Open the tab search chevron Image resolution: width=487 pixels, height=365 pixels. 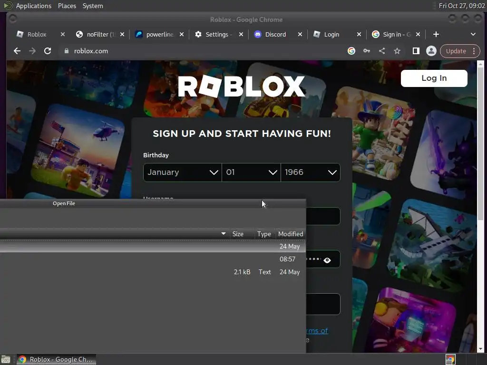tap(473, 34)
